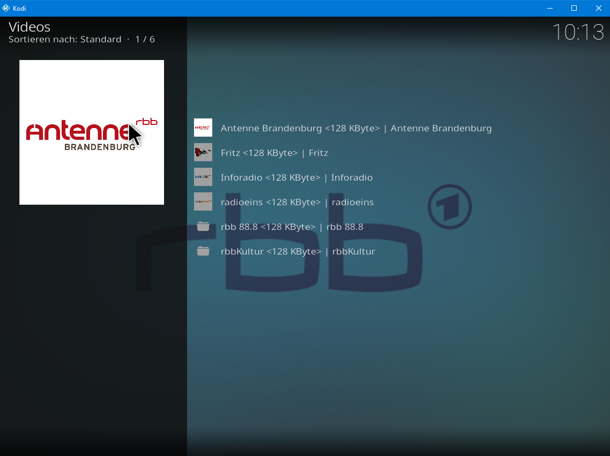
Task: Open the large Antenne Brandenburg cover thumbnail
Action: tap(92, 132)
